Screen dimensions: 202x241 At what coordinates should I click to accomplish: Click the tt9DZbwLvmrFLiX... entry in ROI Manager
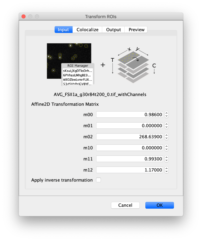coord(78,79)
